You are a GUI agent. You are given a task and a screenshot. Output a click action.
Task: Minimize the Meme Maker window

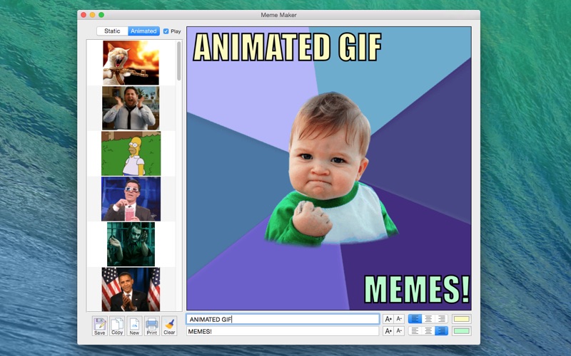point(93,15)
